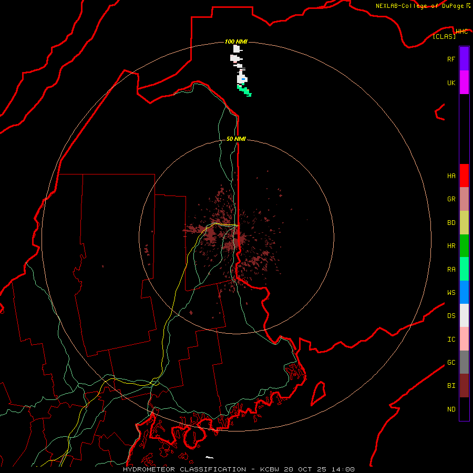Pick the RA light-green legend swatch

click(464, 269)
